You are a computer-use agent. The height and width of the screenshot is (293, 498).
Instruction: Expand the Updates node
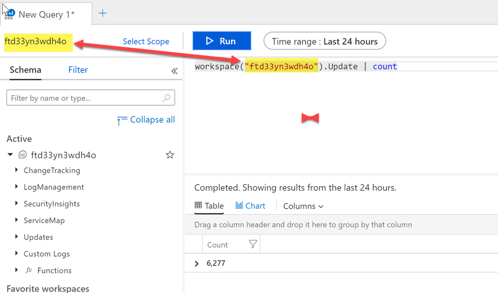pos(16,237)
